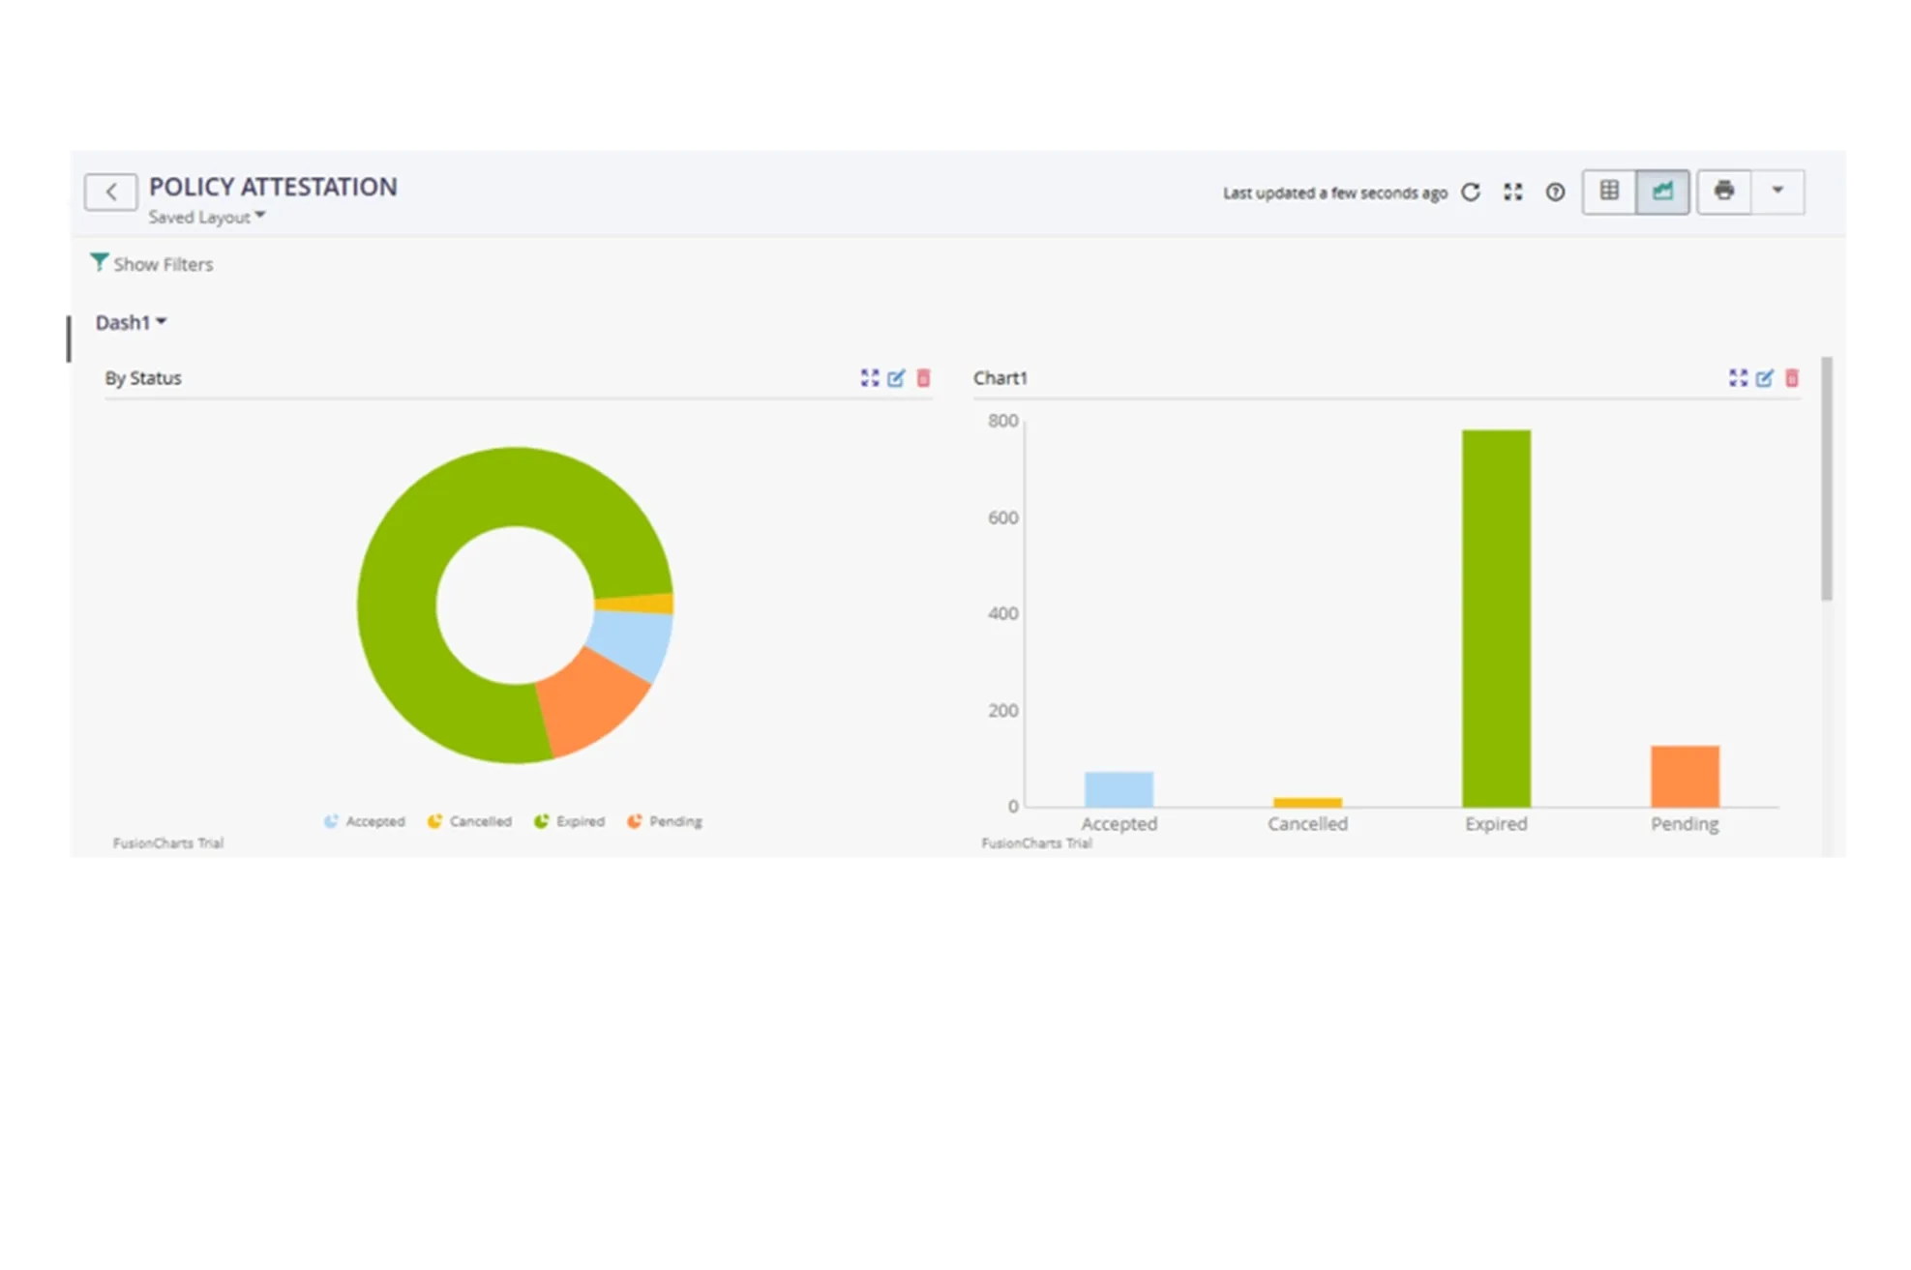Viewport: 1911px width, 1270px height.
Task: Expand the By Status chart
Action: [x=870, y=378]
